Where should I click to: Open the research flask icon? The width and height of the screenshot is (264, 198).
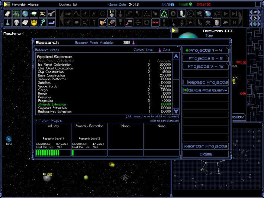tap(7, 22)
